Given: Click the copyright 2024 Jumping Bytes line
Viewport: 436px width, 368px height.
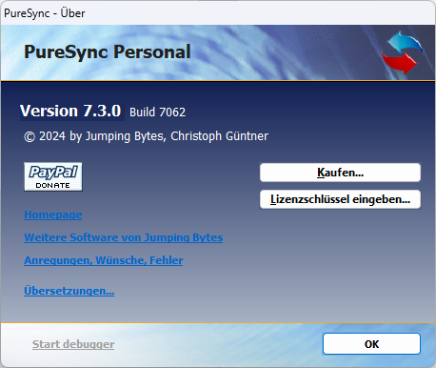Looking at the screenshot, I should [147, 136].
